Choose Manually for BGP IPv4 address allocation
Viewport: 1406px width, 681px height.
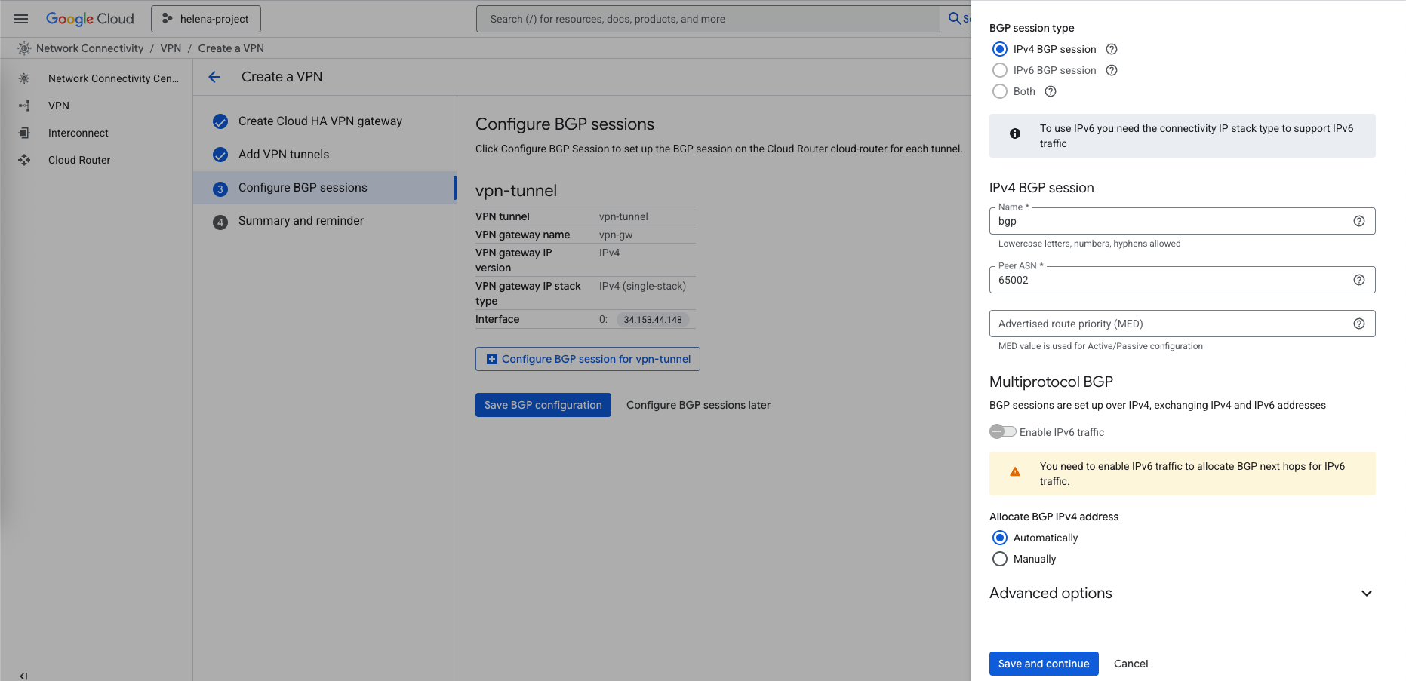pos(1000,559)
